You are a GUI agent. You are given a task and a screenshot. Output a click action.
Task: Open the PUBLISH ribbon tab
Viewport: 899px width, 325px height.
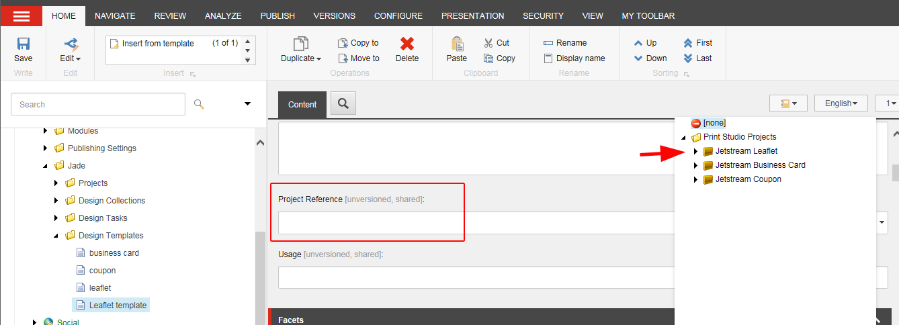(277, 16)
